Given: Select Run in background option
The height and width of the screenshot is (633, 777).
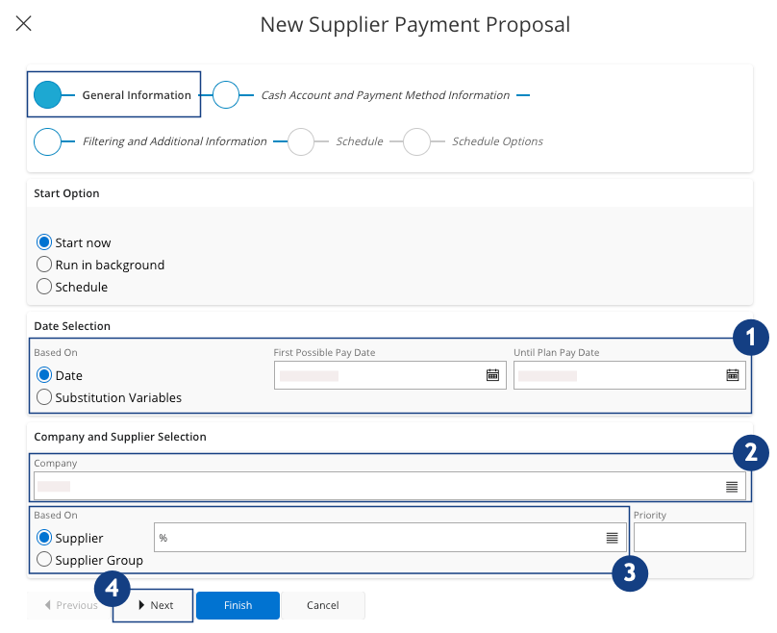Looking at the screenshot, I should (x=43, y=265).
